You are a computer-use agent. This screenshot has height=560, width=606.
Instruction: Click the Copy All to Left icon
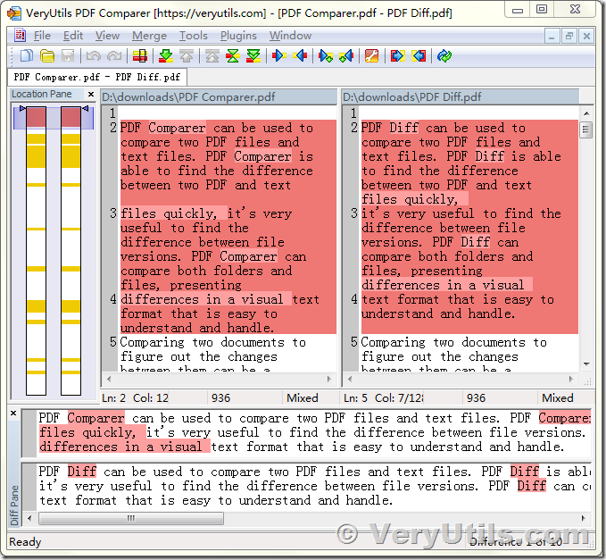(x=419, y=56)
